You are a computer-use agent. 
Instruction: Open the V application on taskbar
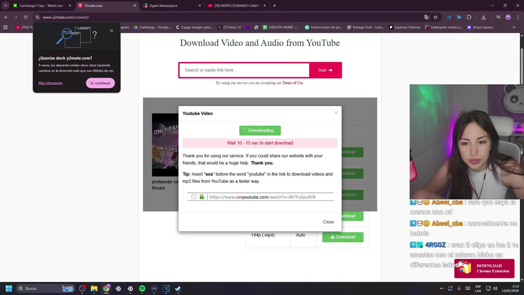pyautogui.click(x=166, y=288)
